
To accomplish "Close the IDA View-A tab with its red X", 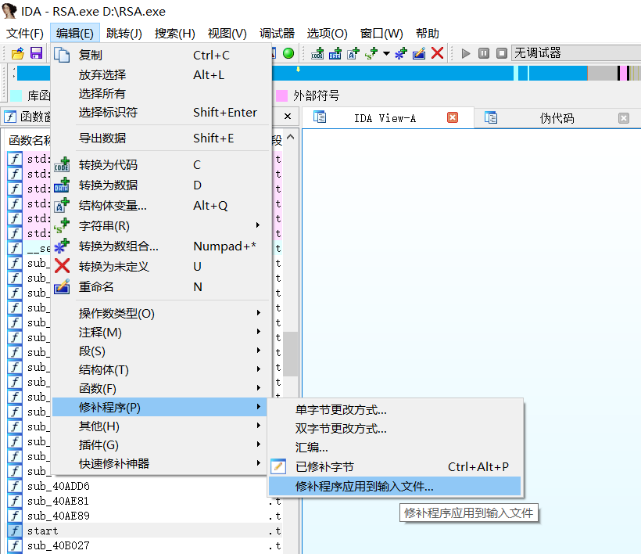I will (x=453, y=118).
